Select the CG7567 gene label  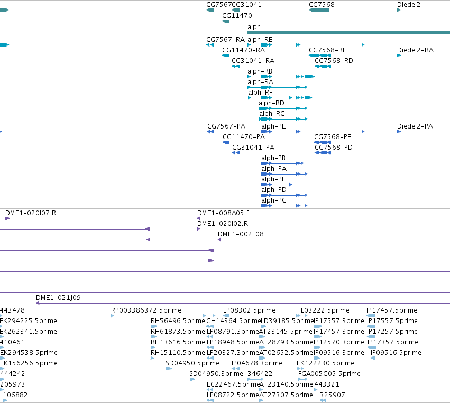coord(219,5)
